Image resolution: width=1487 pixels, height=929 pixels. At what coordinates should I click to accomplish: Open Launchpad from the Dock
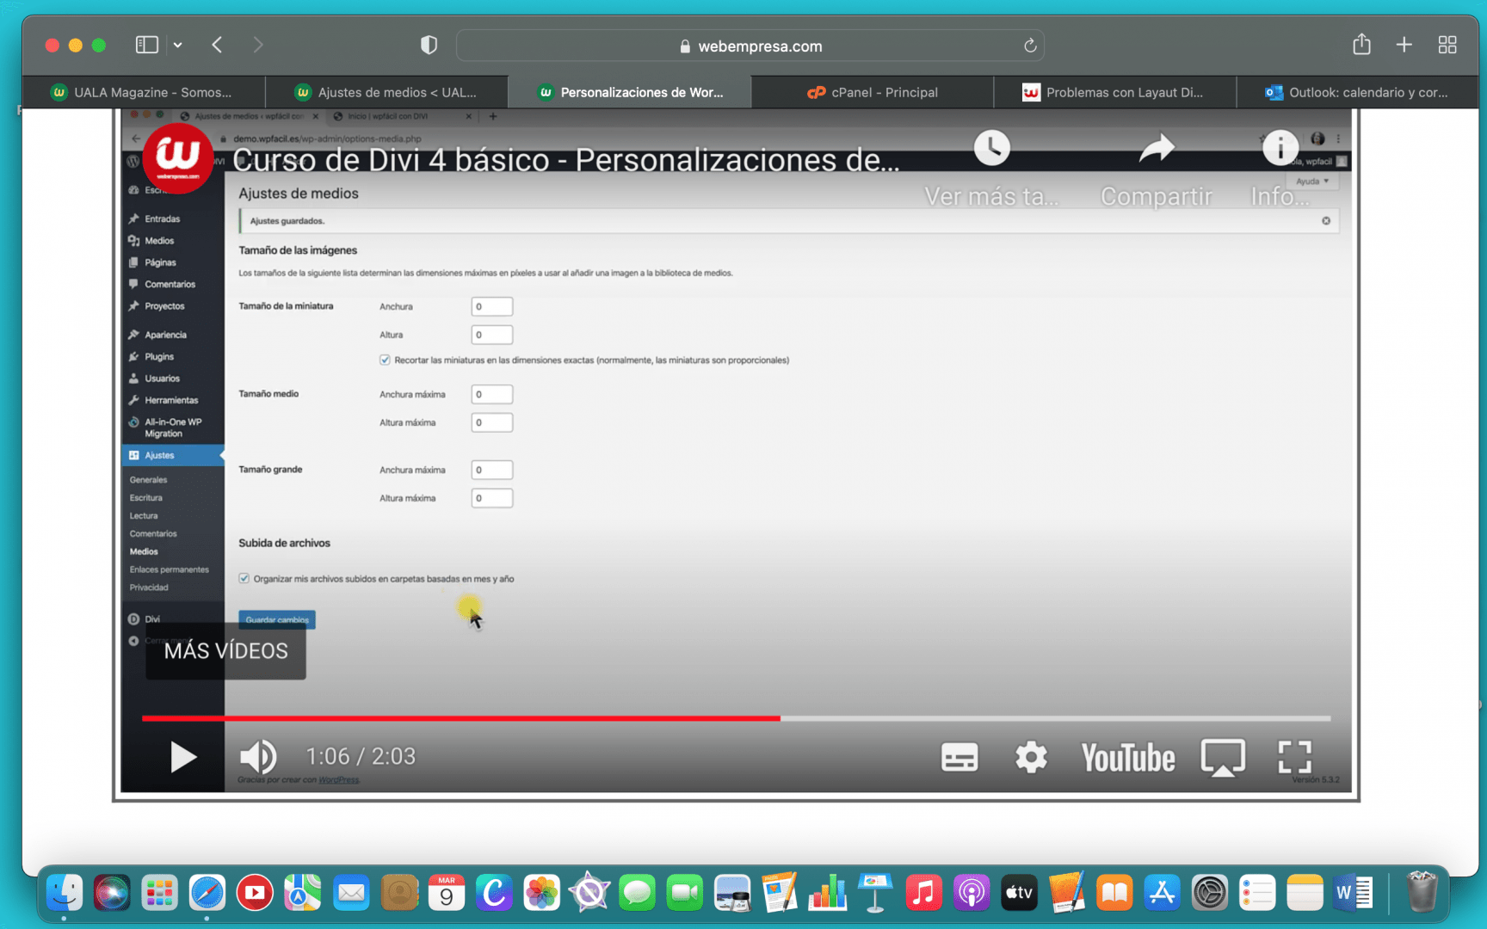coord(160,893)
